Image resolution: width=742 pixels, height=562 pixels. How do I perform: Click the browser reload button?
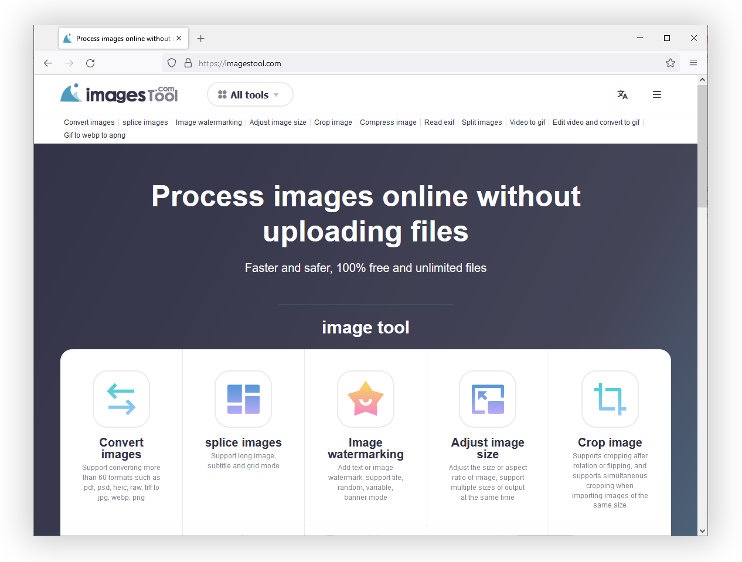[90, 63]
